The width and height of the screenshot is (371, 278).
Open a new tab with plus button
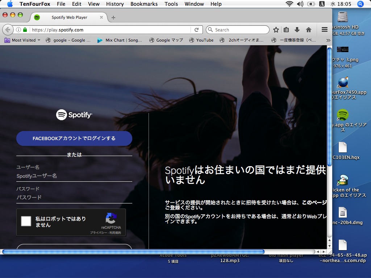point(113,18)
